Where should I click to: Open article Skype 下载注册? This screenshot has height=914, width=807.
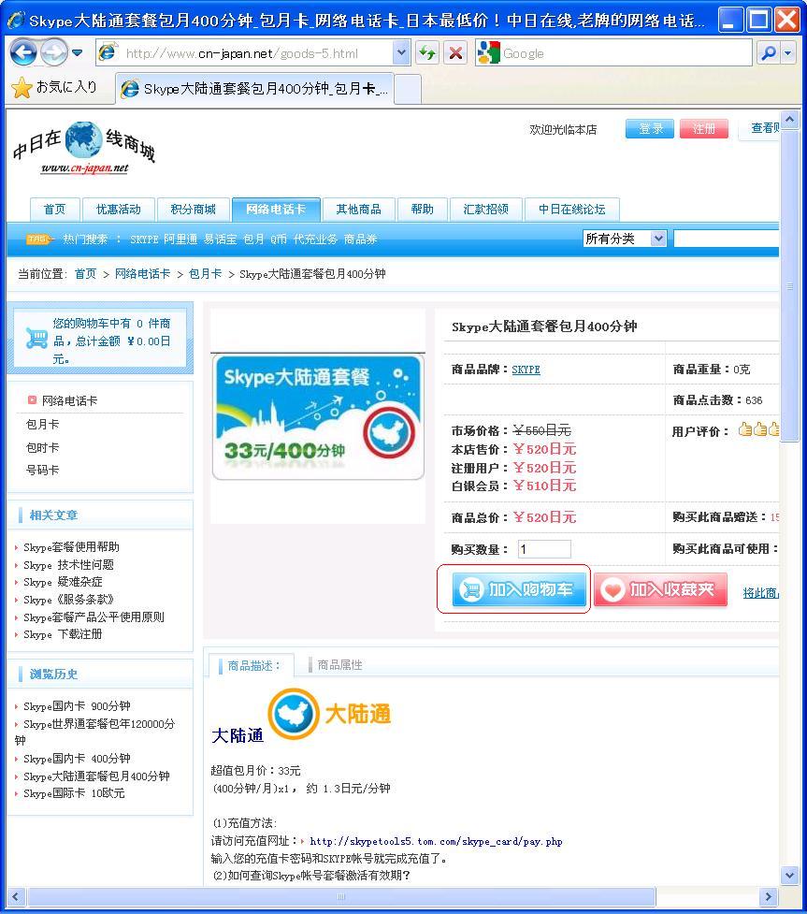pos(63,633)
